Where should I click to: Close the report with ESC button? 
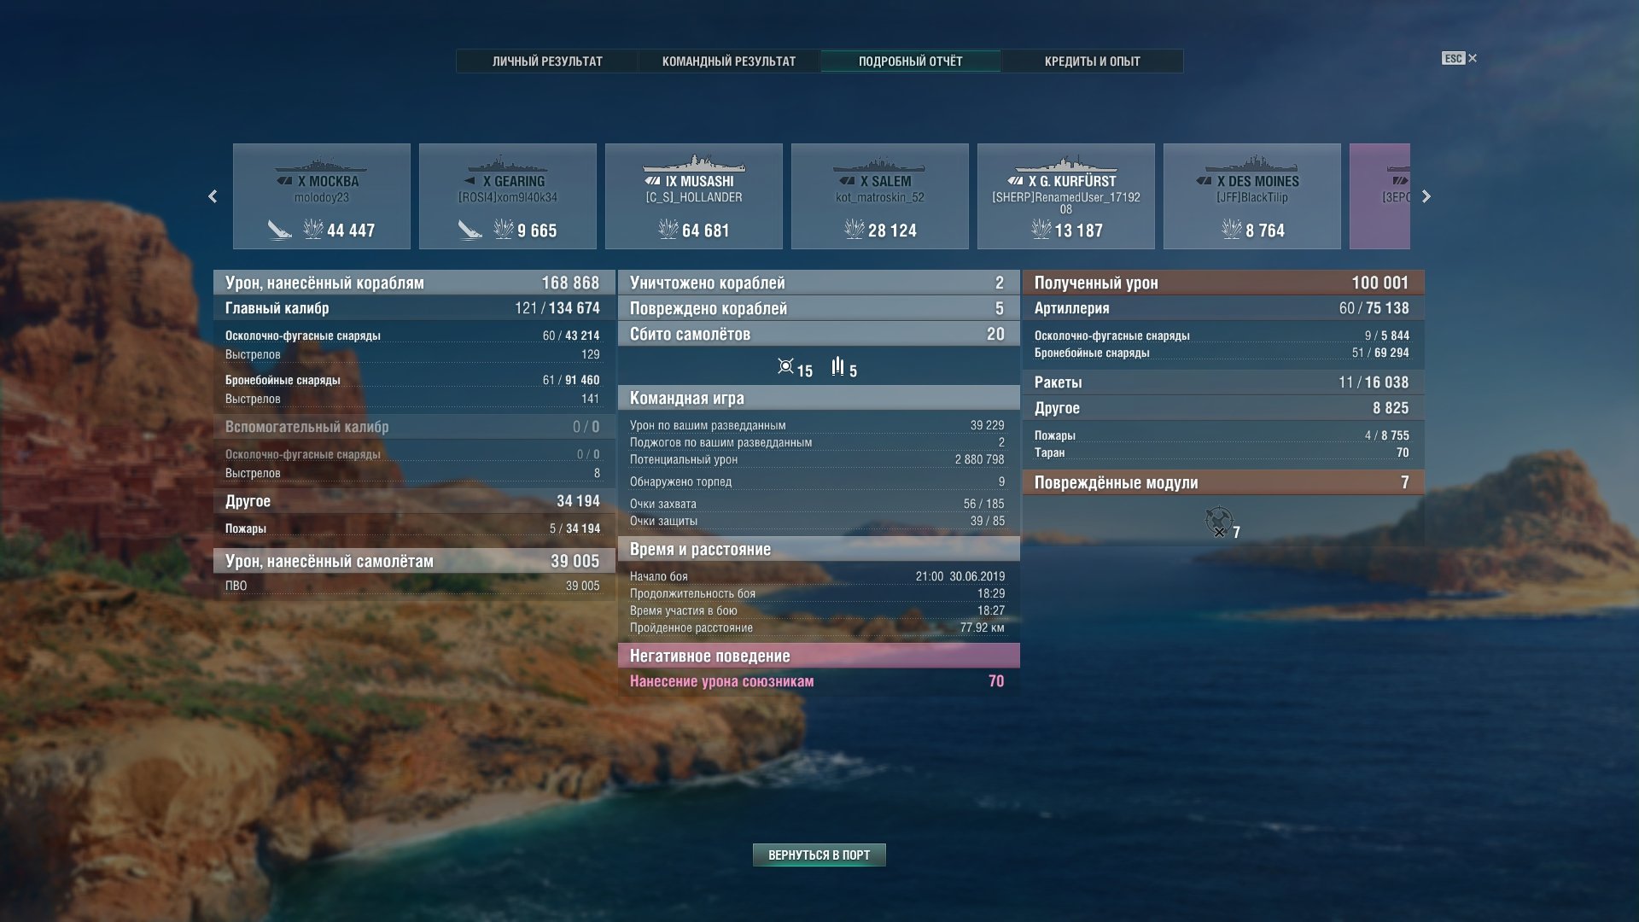tap(1459, 58)
